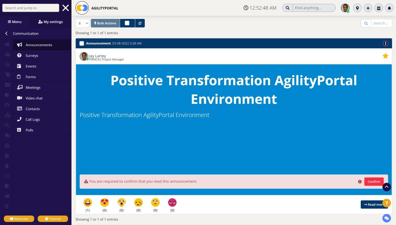Open the entries-per-page dropdown showing 8
The image size is (396, 225).
coord(82,23)
